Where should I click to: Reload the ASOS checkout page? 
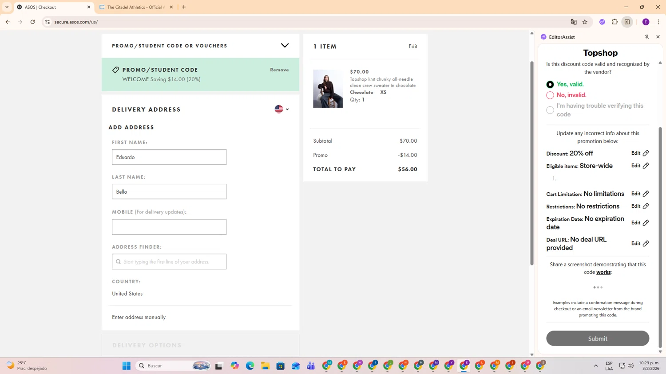point(32,22)
